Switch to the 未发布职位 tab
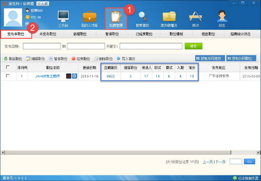Screen dimensions: 261x181 point(48,34)
